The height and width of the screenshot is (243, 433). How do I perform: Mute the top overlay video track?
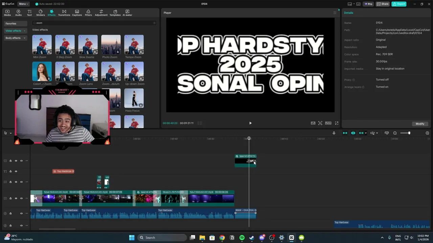21,161
